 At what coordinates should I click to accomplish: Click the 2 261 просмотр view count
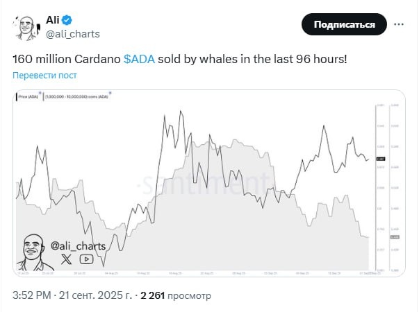[x=175, y=295]
